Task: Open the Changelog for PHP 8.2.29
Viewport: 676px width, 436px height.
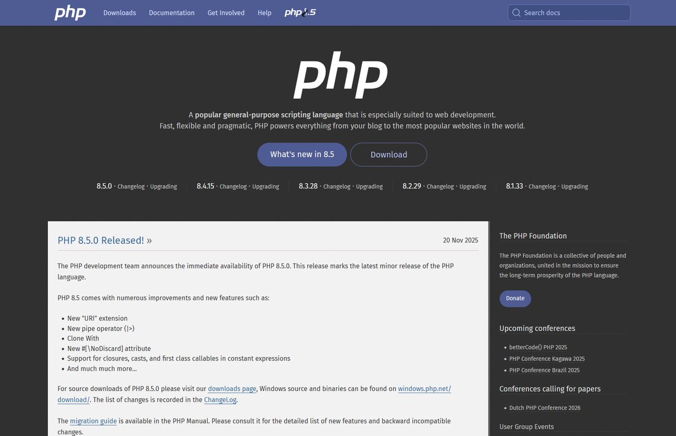Action: (440, 186)
